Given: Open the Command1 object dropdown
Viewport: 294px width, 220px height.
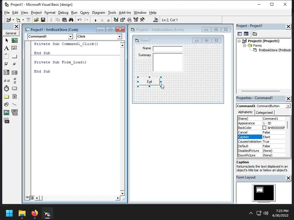Looking at the screenshot, I should click(70, 36).
